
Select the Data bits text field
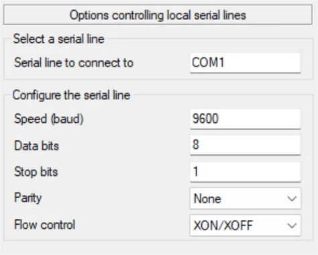pos(246,145)
